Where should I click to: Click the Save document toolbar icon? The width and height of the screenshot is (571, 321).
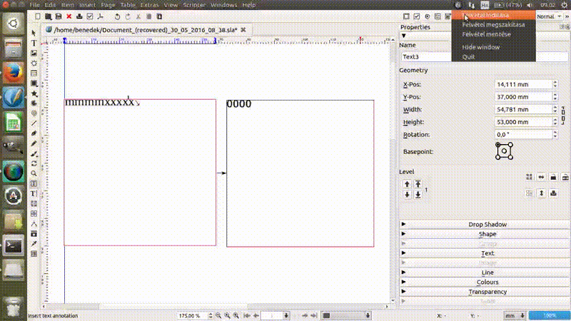click(59, 16)
